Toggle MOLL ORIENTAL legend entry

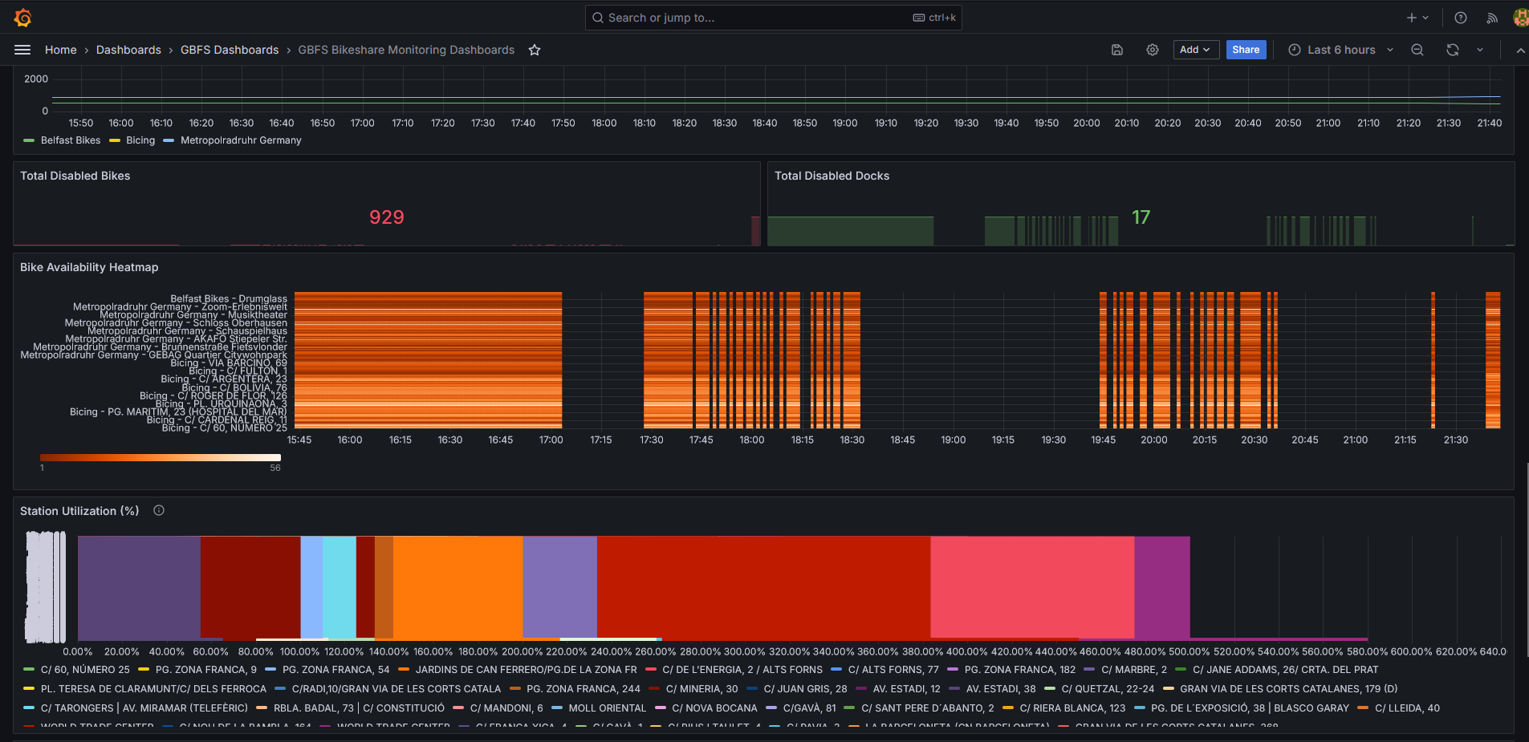[x=608, y=708]
